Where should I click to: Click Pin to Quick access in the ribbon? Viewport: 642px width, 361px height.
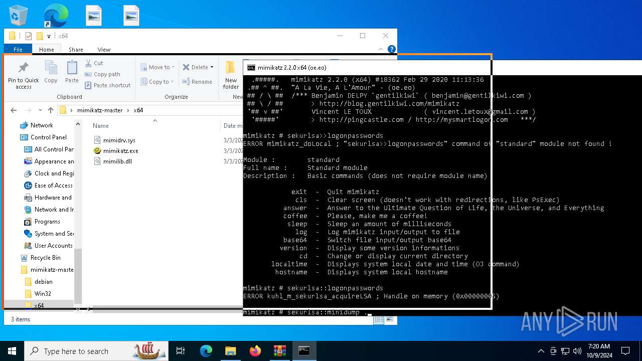23,76
